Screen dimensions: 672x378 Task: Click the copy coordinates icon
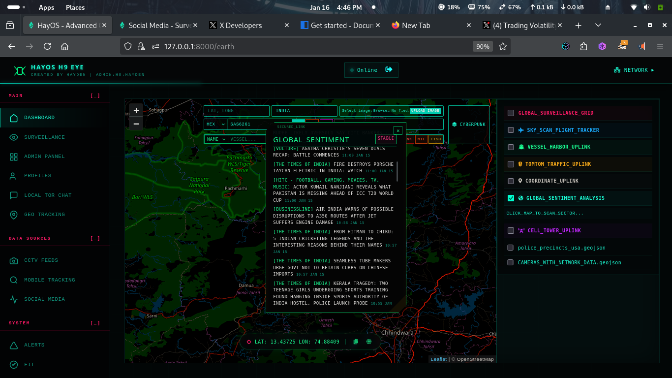(x=356, y=341)
